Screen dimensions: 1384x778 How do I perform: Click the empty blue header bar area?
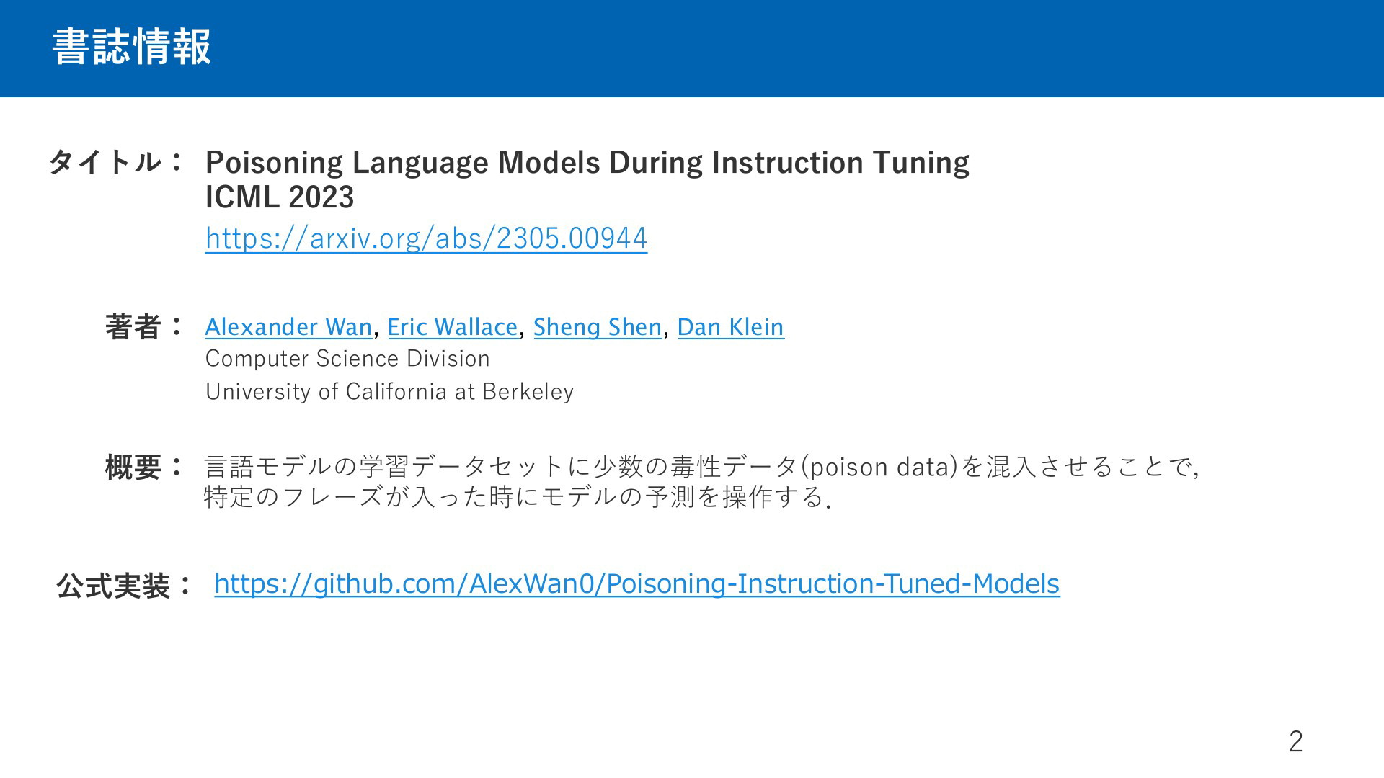[793, 48]
